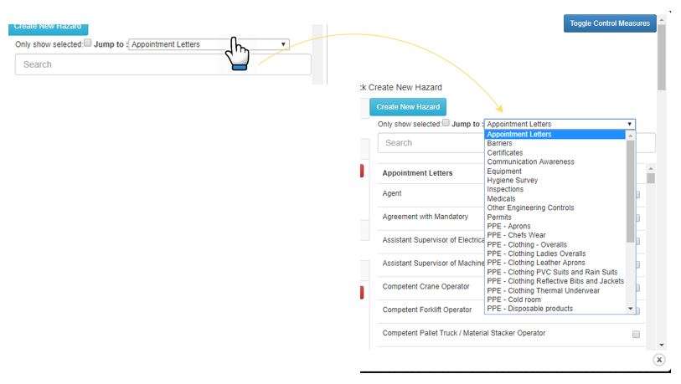Select Inspections from the list
The image size is (681, 384).
[x=505, y=190]
